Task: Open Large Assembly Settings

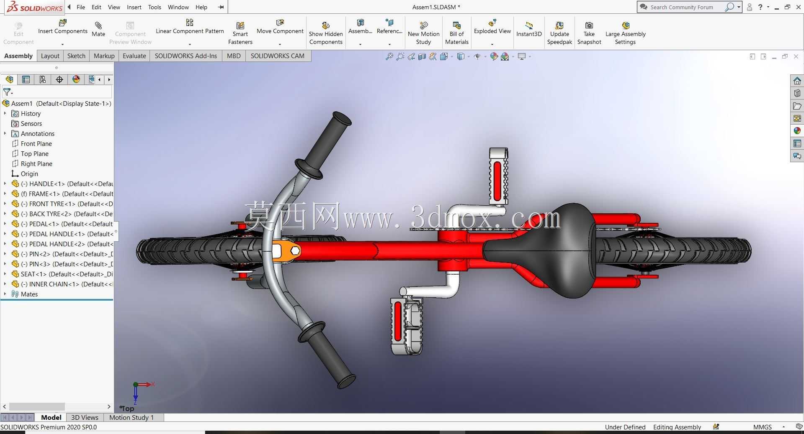Action: 626,33
